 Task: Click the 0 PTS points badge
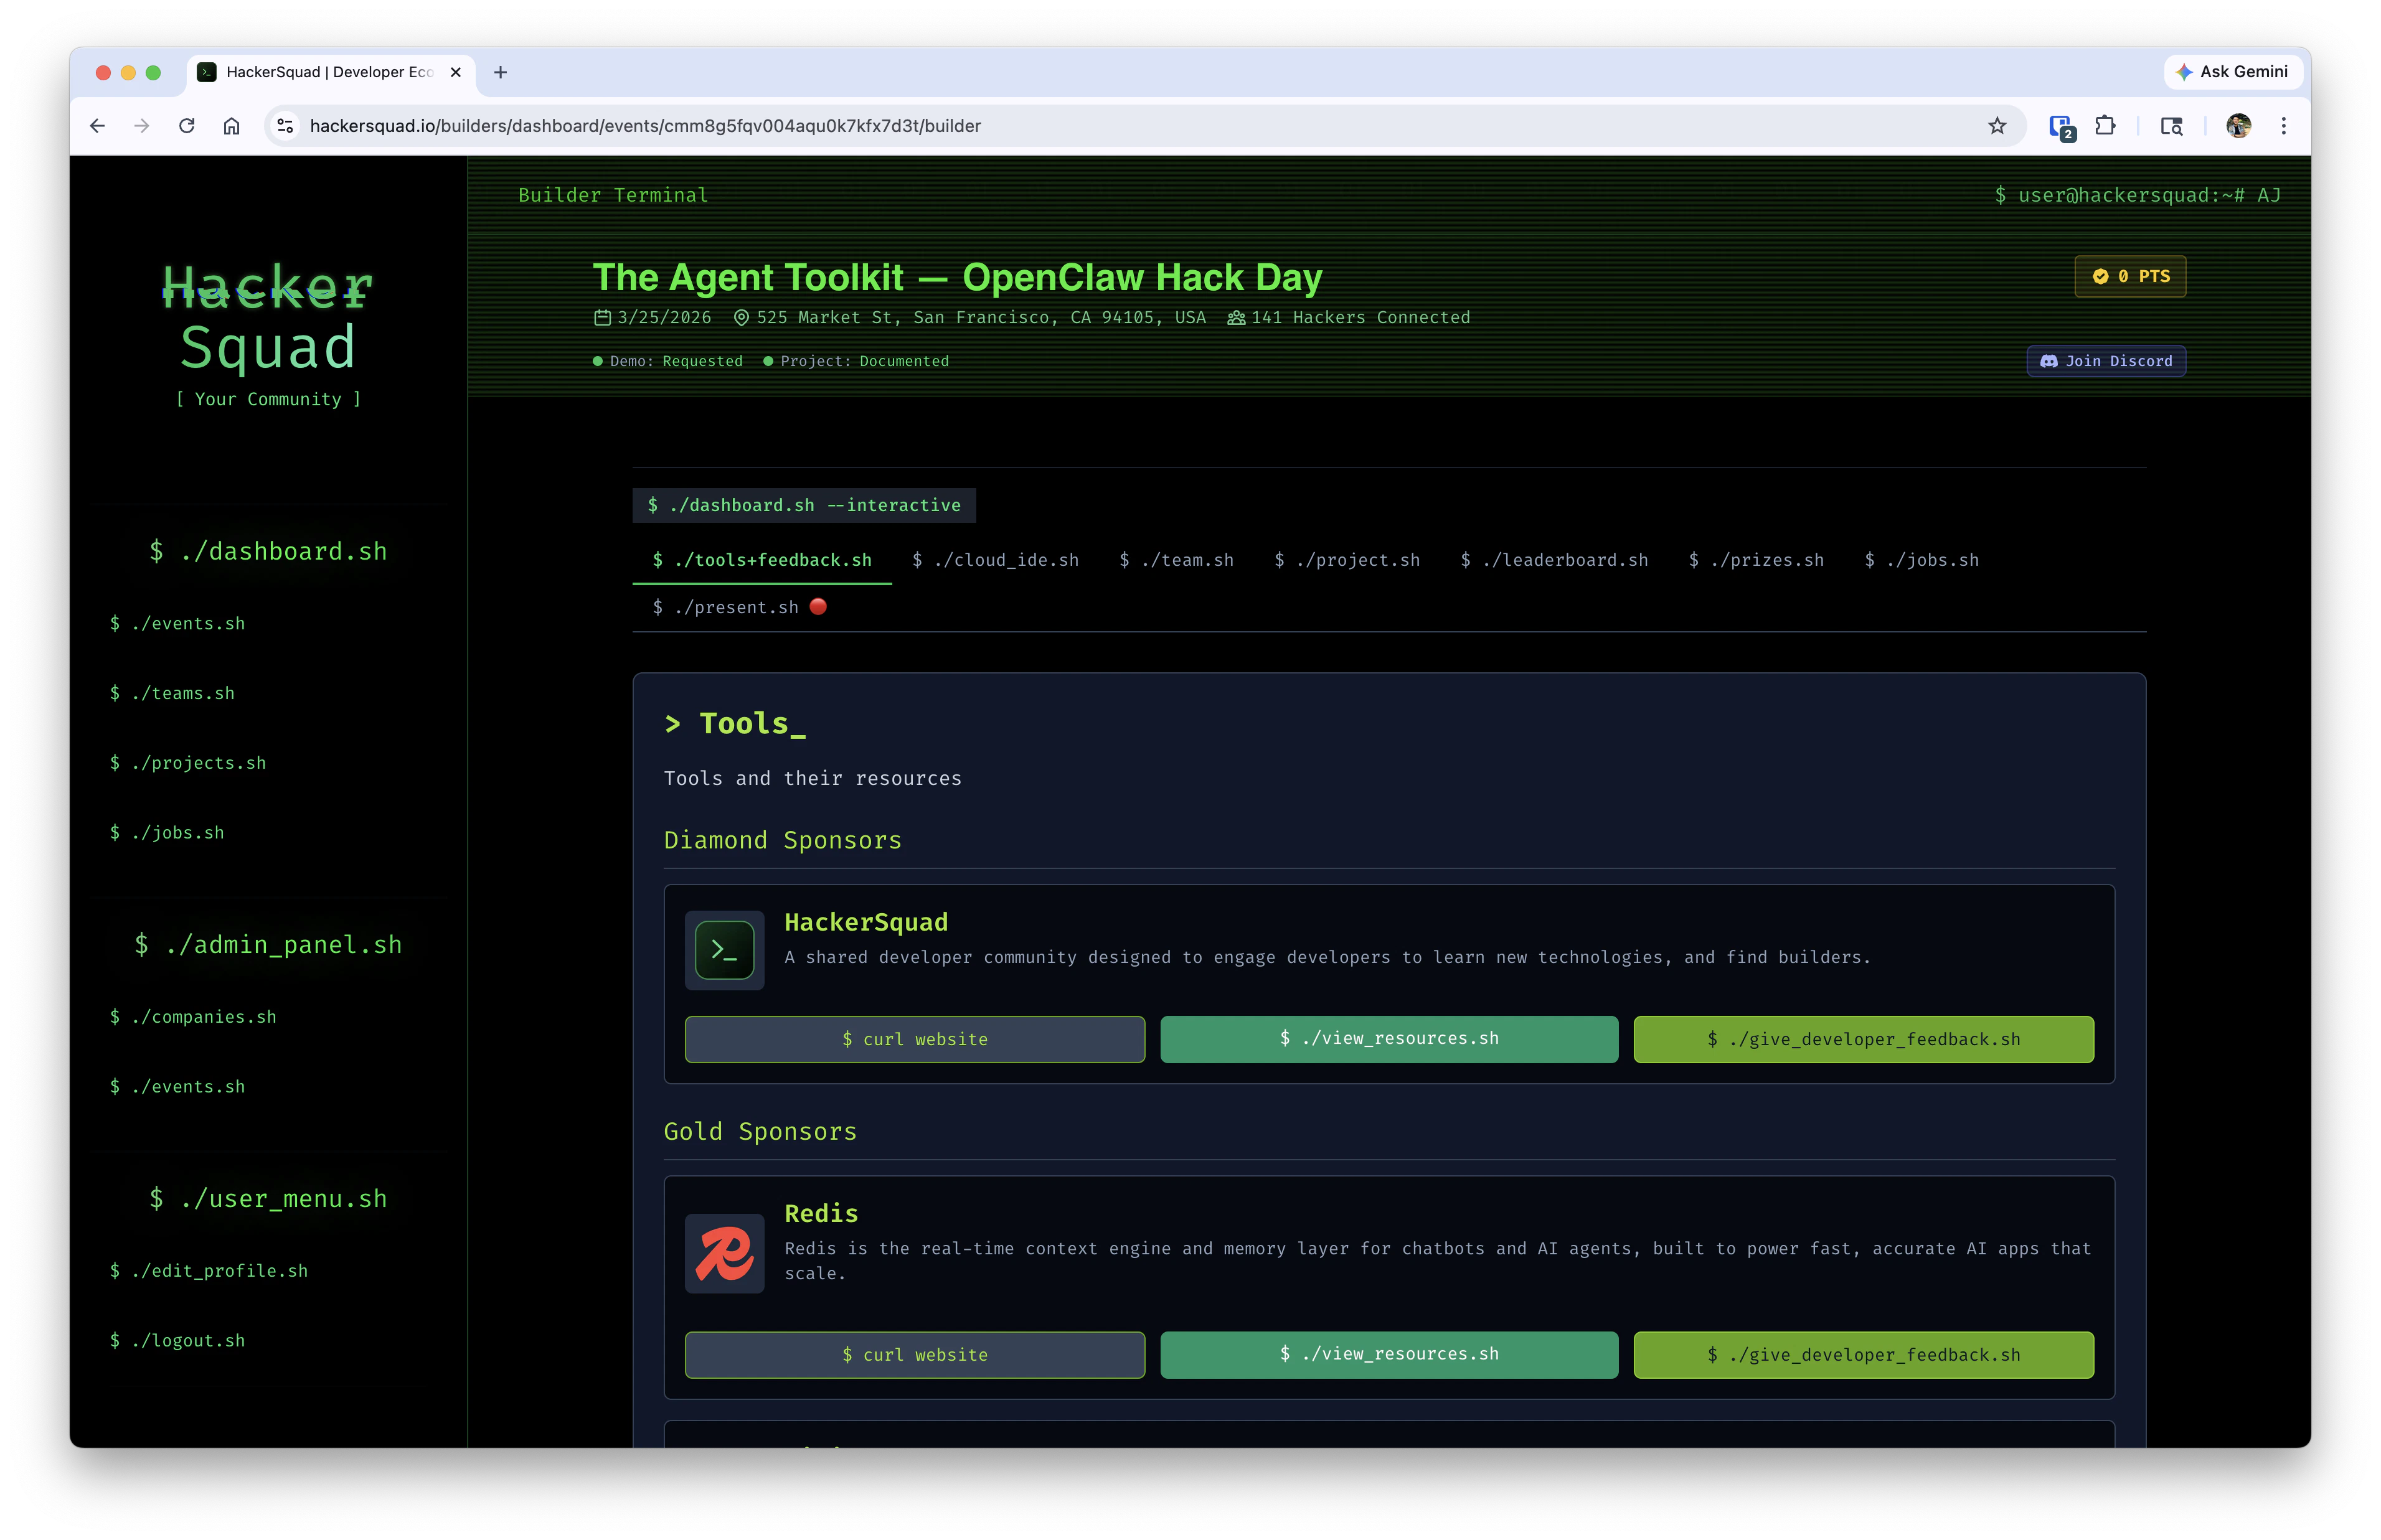(x=2131, y=277)
